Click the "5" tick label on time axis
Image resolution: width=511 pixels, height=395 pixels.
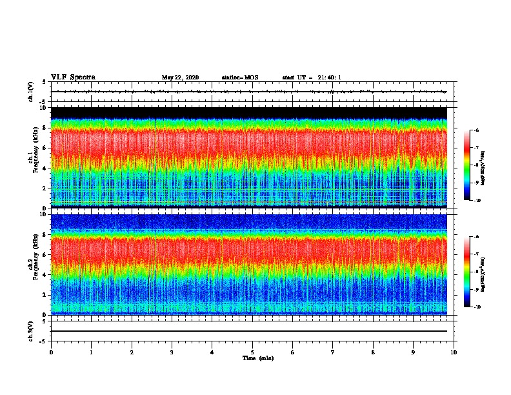[252, 352]
